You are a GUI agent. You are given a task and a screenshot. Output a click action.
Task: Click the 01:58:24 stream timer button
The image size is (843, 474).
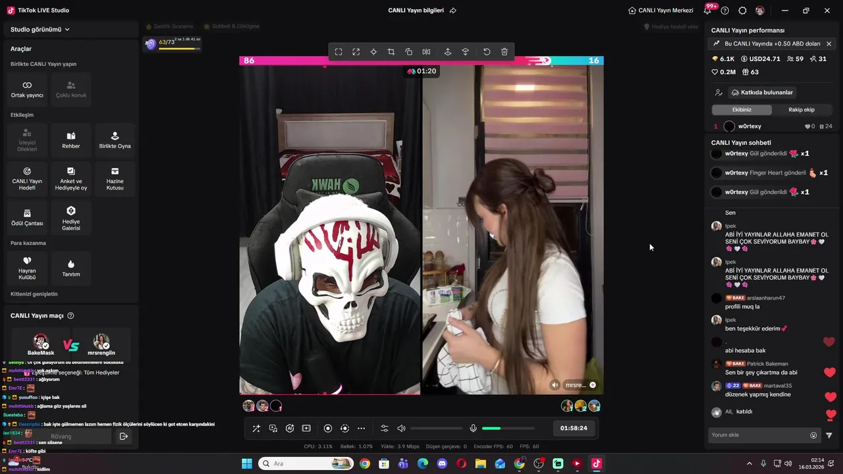click(x=574, y=428)
